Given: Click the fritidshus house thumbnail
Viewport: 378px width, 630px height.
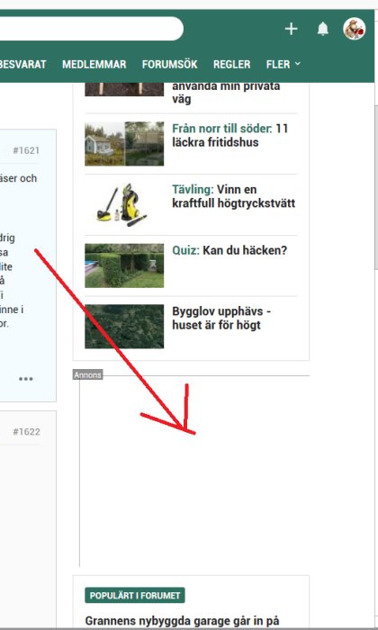Looking at the screenshot, I should click(124, 144).
